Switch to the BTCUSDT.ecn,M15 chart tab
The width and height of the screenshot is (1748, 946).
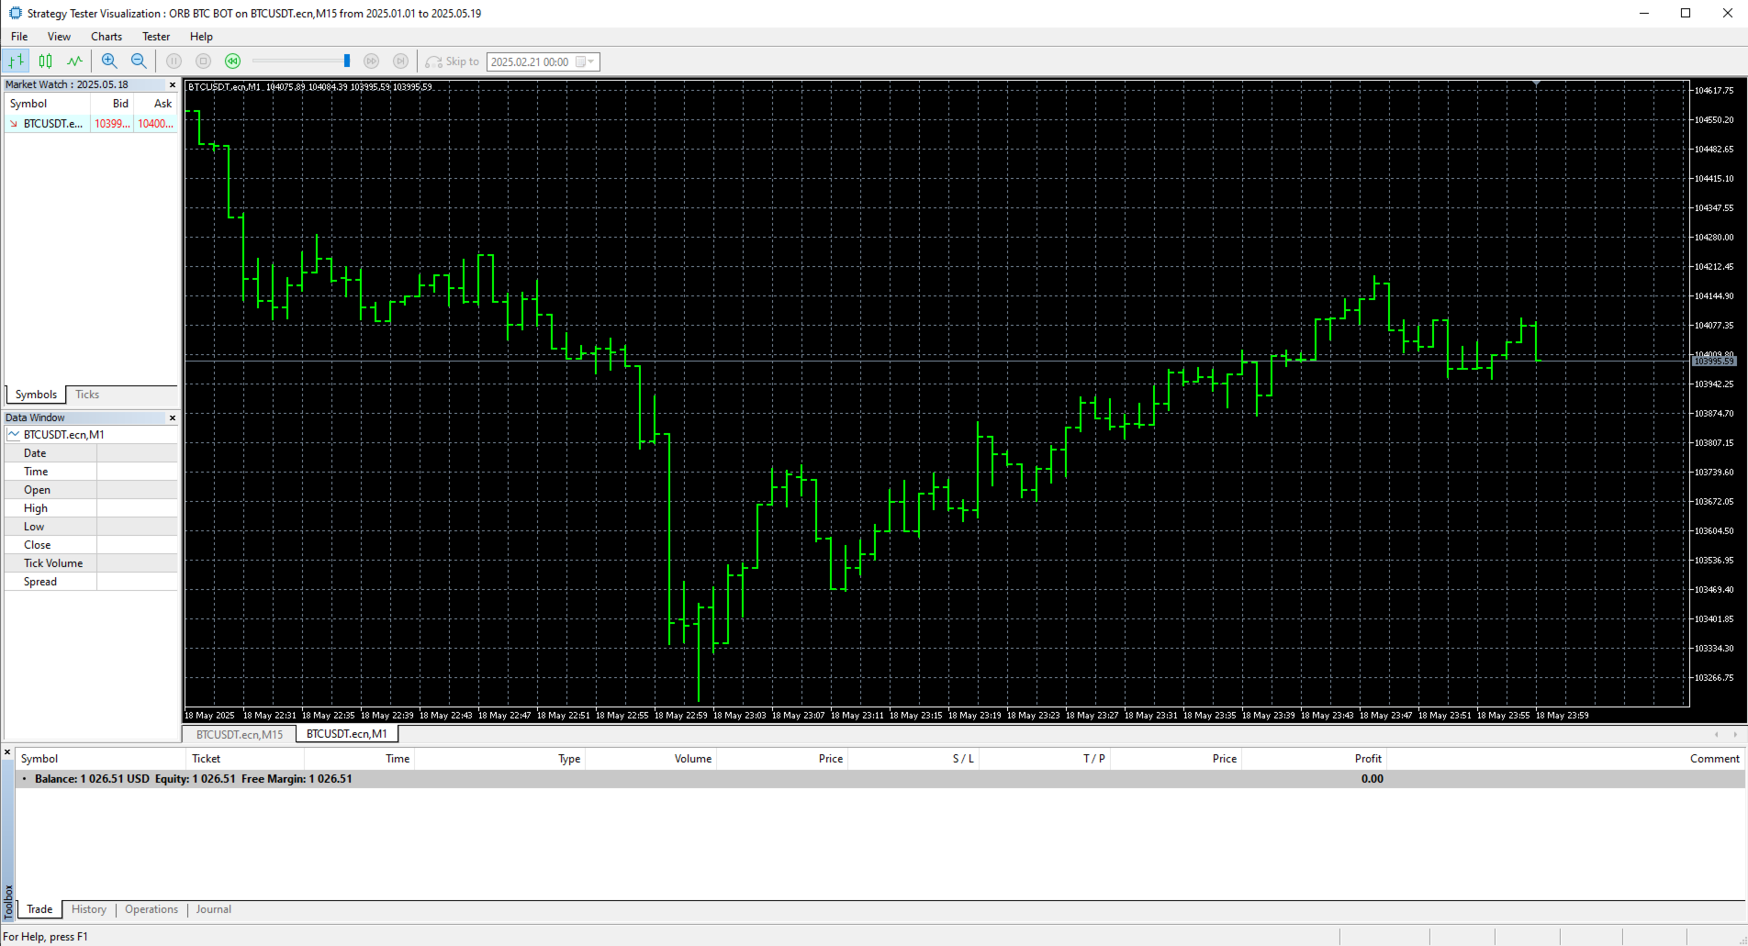(238, 734)
